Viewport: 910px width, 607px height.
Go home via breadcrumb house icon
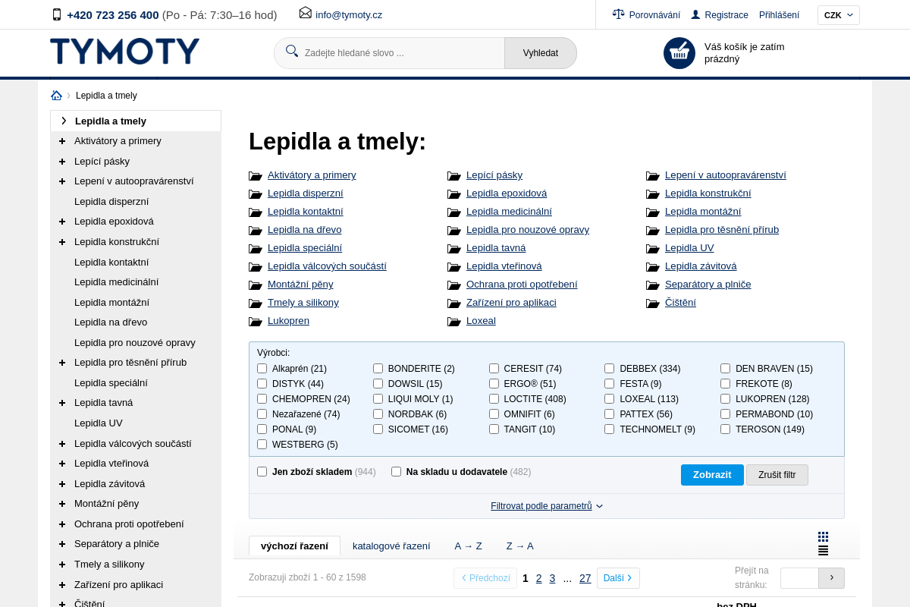(x=57, y=96)
